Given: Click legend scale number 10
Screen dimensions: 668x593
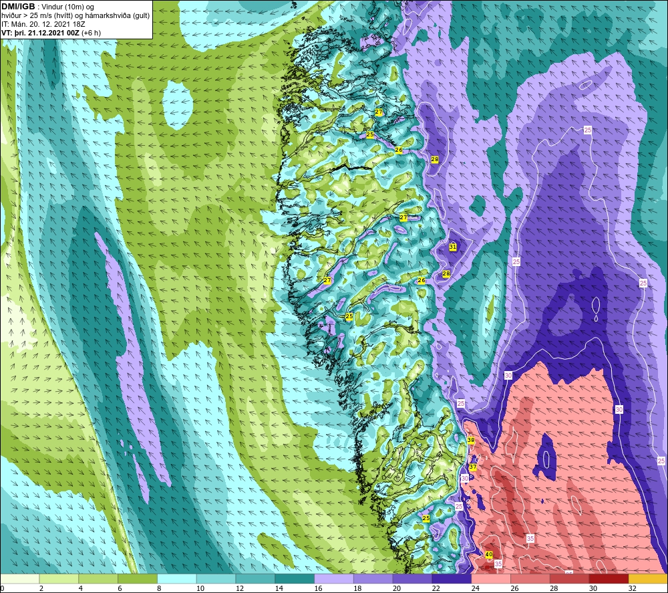Looking at the screenshot, I should pos(200,588).
